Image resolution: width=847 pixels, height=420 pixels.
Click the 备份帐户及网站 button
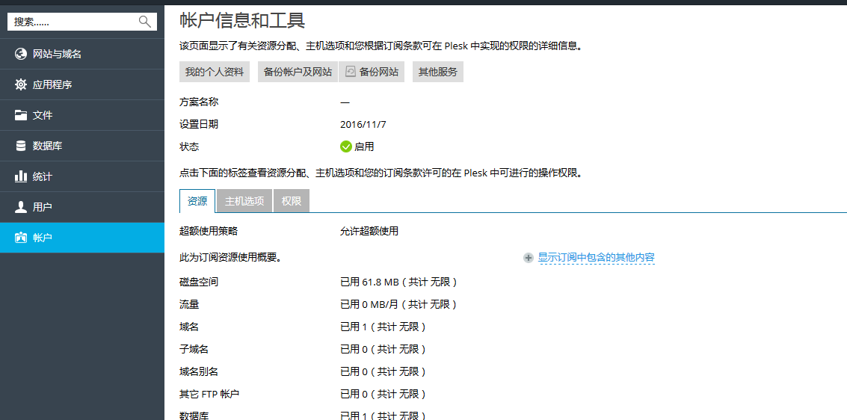298,72
